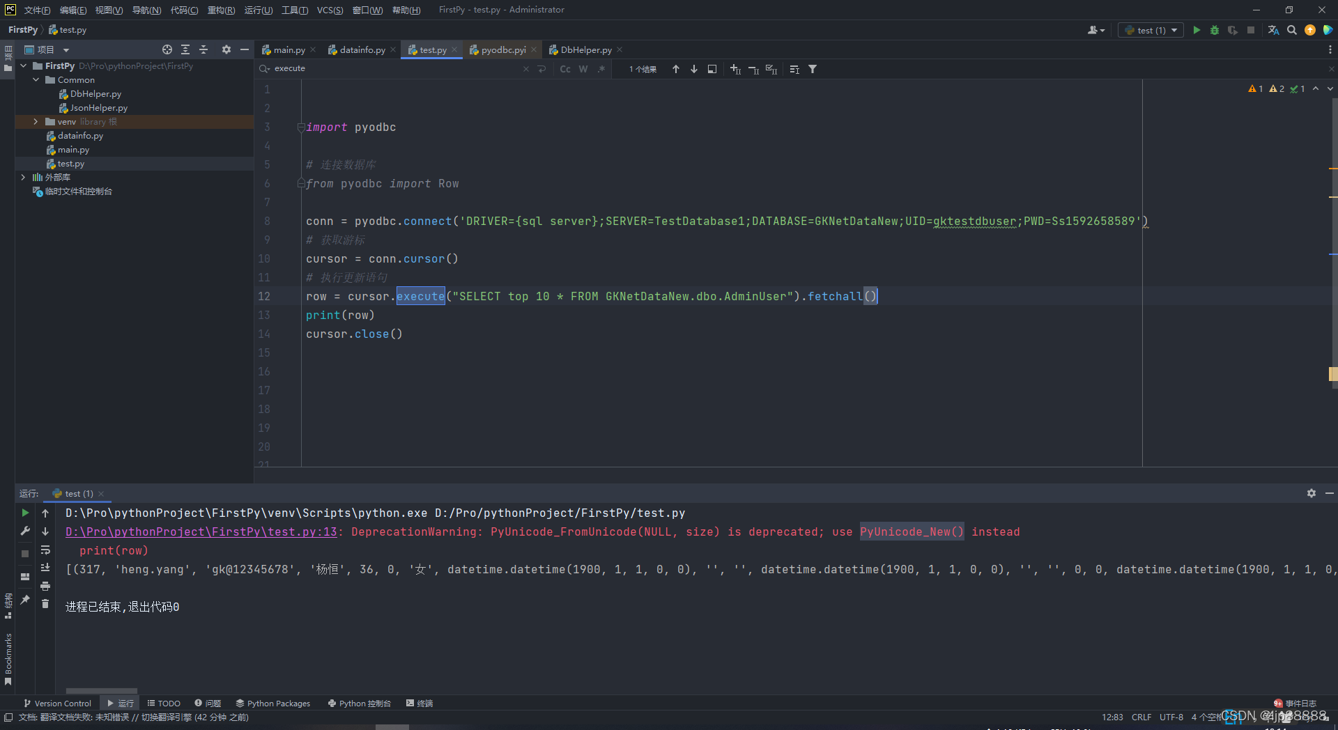Switch to the DbHelper.py tab
This screenshot has width=1338, height=730.
(x=585, y=49)
